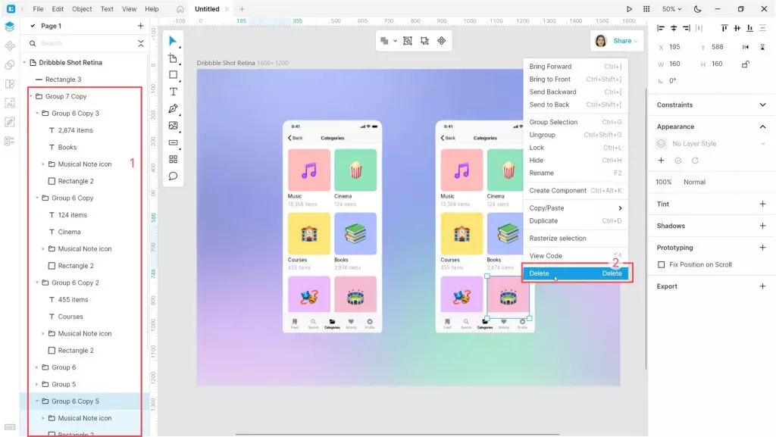Screen dimensions: 776x437
Task: Select the Group 6 Copy 5 layer
Action: click(x=84, y=401)
